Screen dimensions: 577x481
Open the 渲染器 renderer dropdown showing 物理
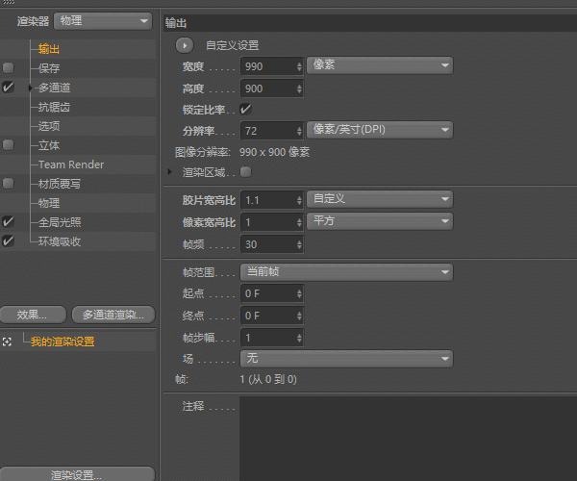point(103,21)
